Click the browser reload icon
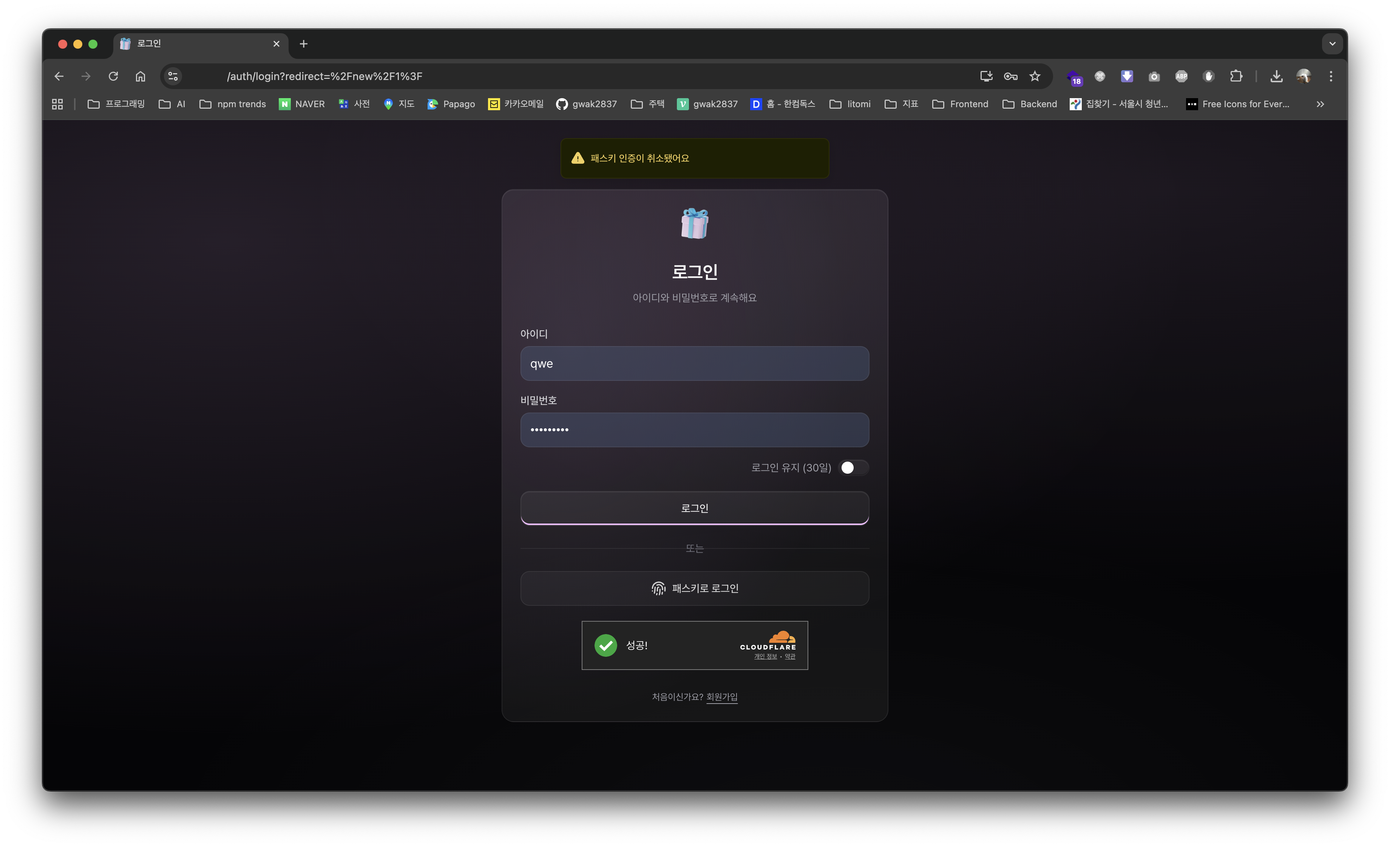The height and width of the screenshot is (847, 1390). (x=113, y=76)
